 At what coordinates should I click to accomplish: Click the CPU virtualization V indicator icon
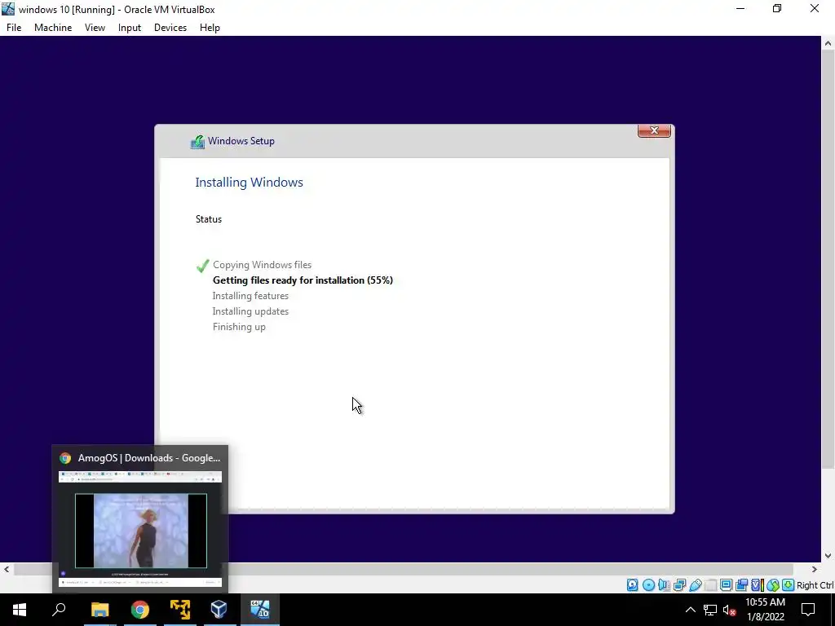758,585
